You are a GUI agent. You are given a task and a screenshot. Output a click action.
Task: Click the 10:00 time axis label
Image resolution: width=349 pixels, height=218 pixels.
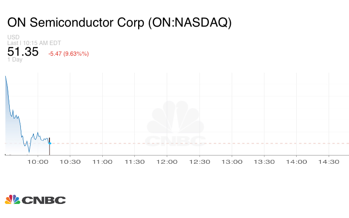(x=38, y=162)
